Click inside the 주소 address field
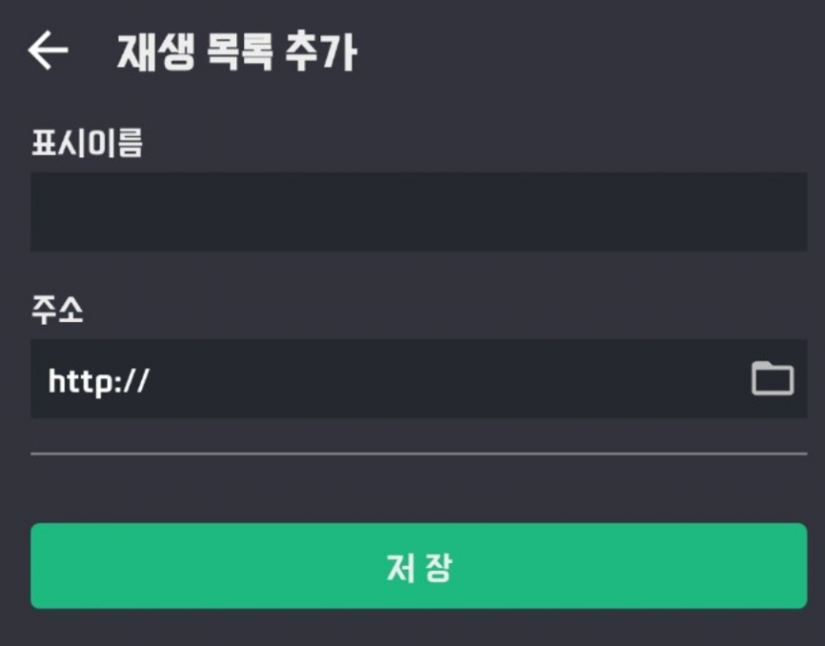The image size is (825, 646). coord(419,378)
